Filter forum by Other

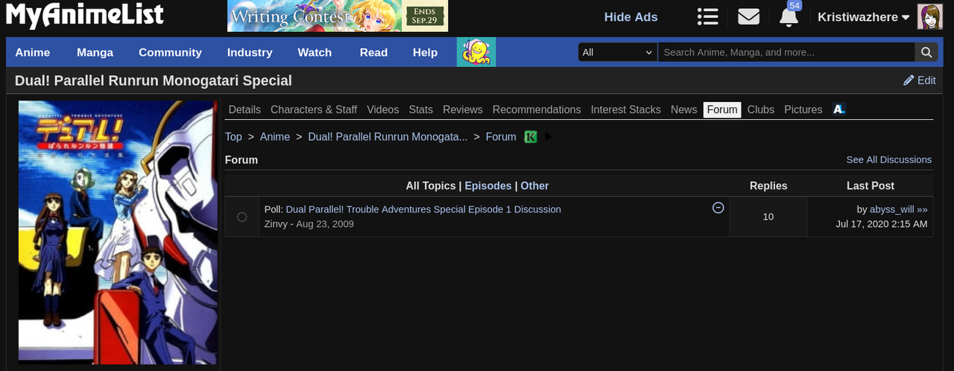pos(534,185)
